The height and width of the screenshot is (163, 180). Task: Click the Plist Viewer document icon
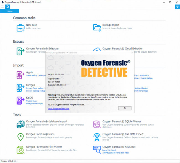click(20, 150)
